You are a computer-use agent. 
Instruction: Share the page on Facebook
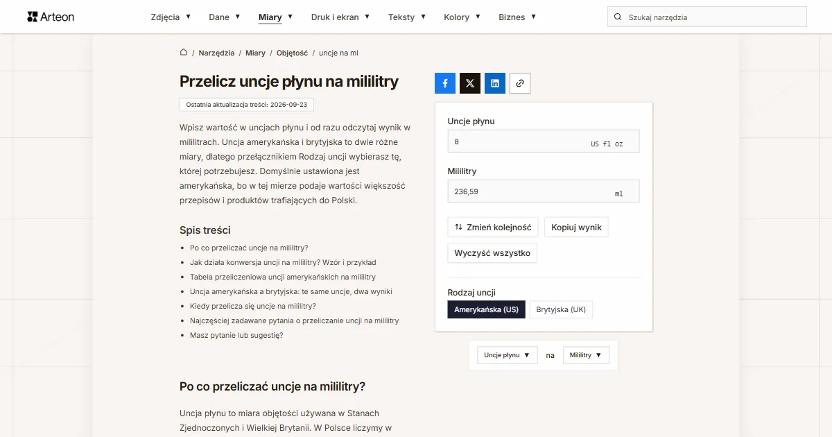click(445, 83)
